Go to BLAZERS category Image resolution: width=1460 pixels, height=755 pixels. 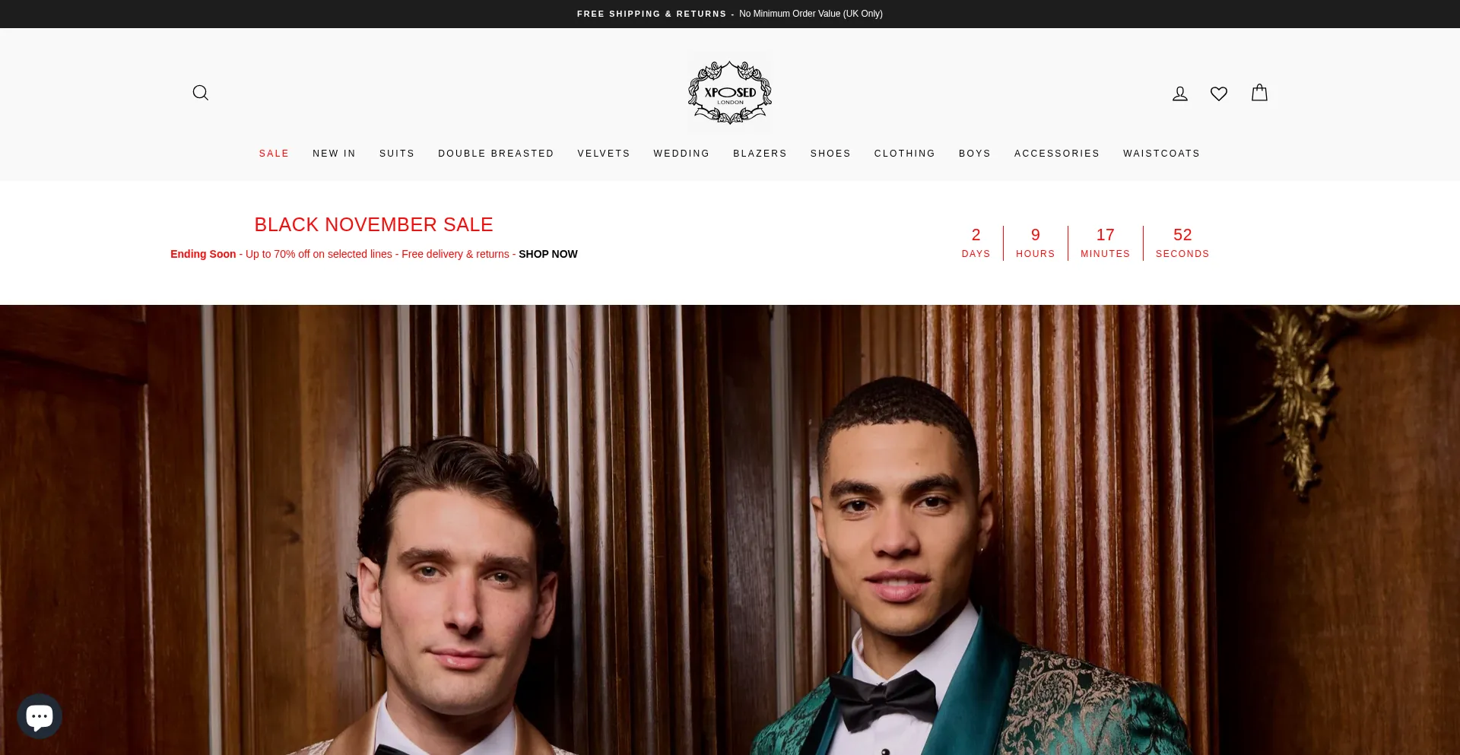point(760,154)
